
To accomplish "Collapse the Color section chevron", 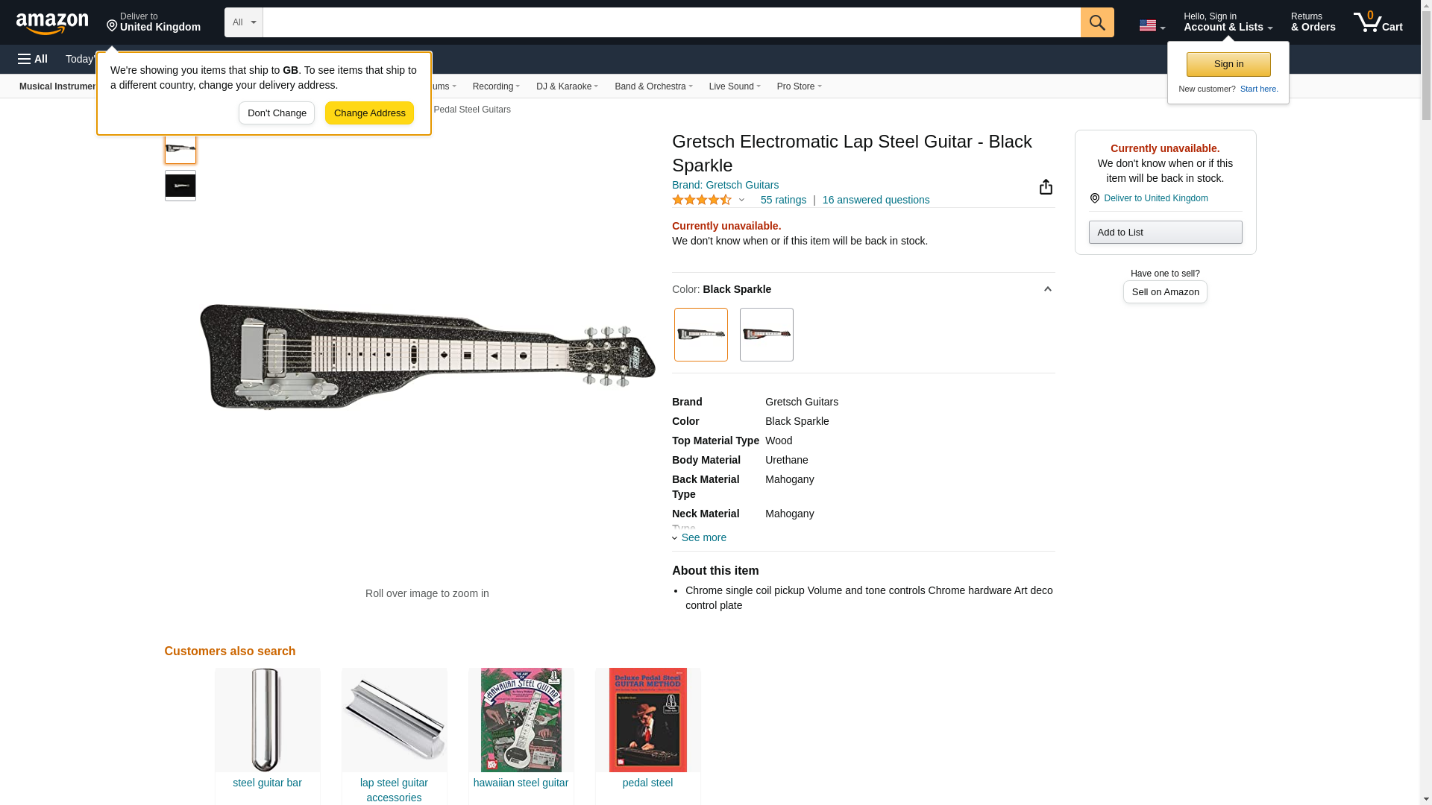I will 1047,289.
